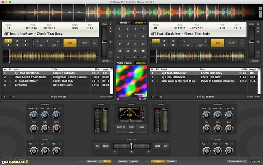Nudge left deck pitch down arrow
Screen dimensions: 263x165
pyautogui.click(x=110, y=32)
